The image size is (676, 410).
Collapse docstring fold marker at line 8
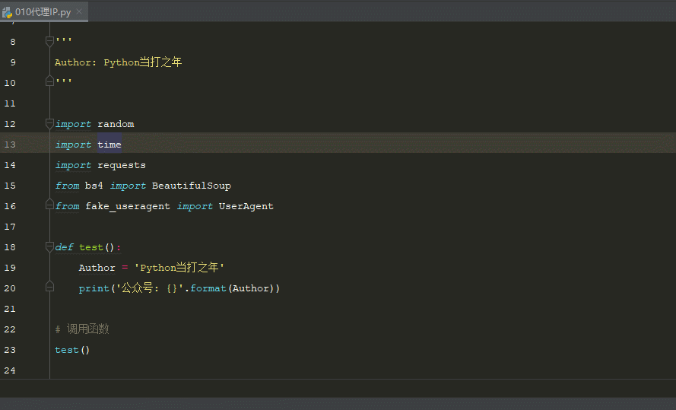[x=49, y=41]
